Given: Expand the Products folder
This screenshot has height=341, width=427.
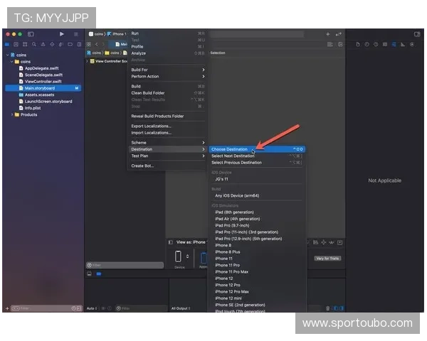Looking at the screenshot, I should coord(14,114).
